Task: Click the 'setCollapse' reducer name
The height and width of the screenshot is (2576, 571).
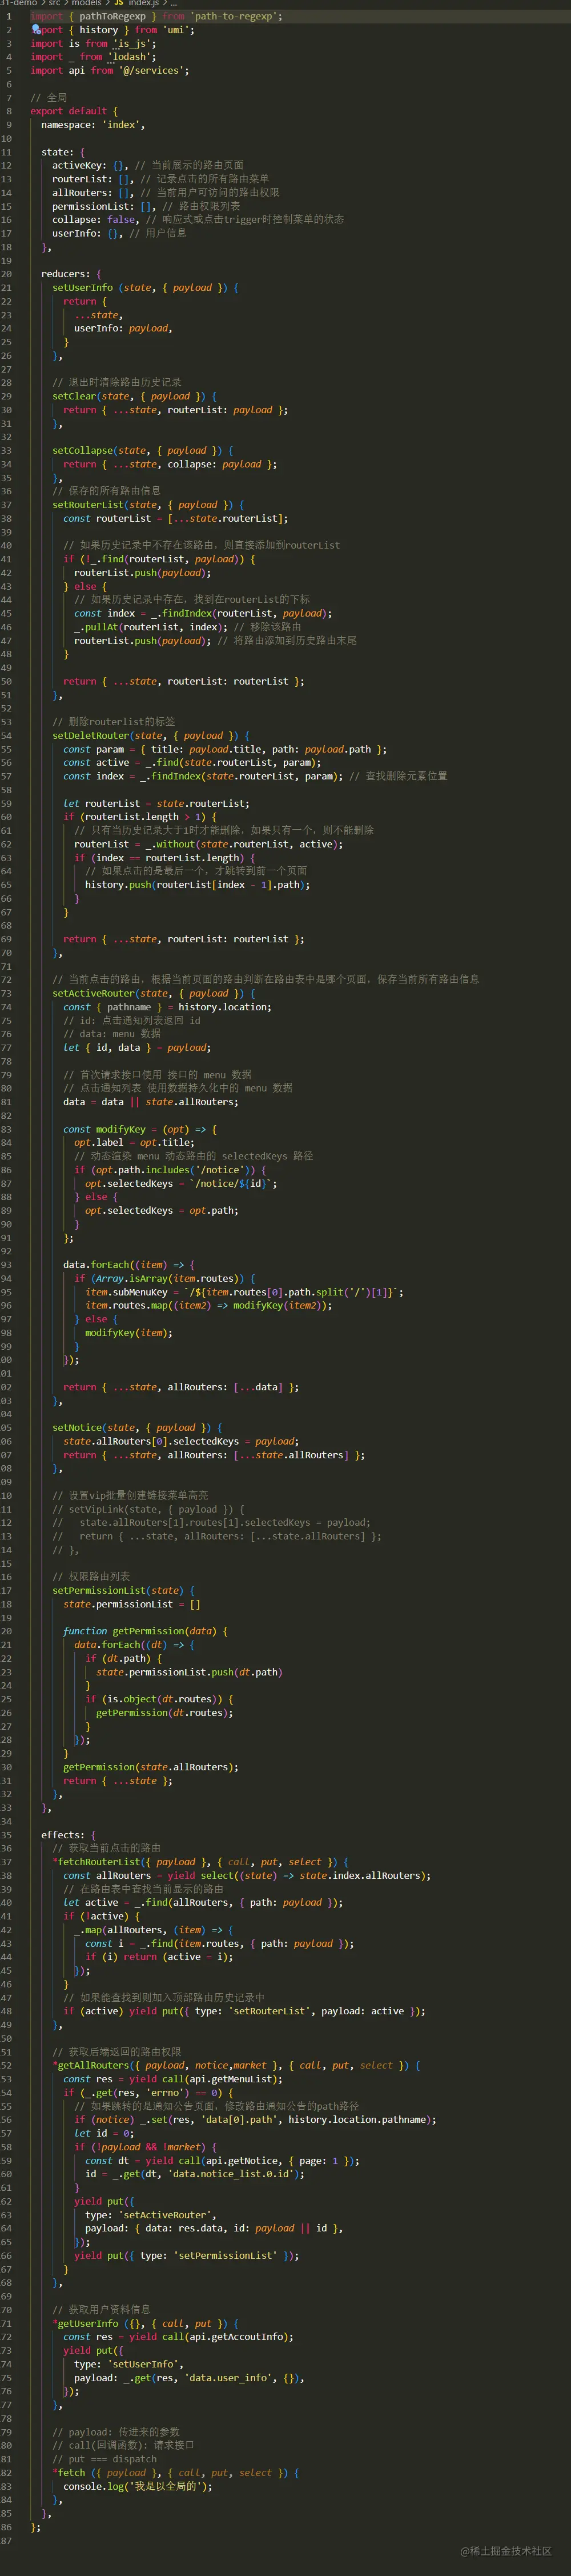Action: pos(82,451)
